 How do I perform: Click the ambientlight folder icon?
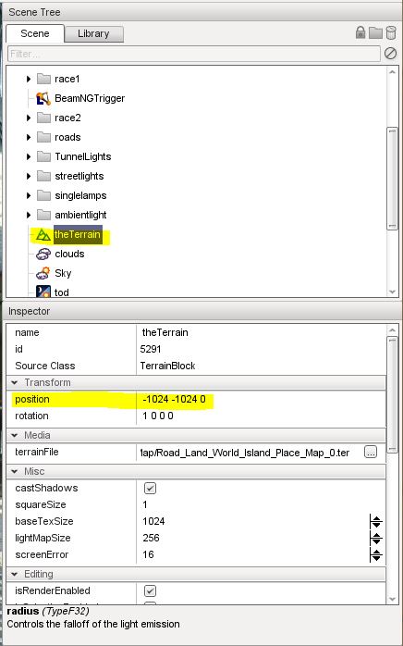[43, 215]
